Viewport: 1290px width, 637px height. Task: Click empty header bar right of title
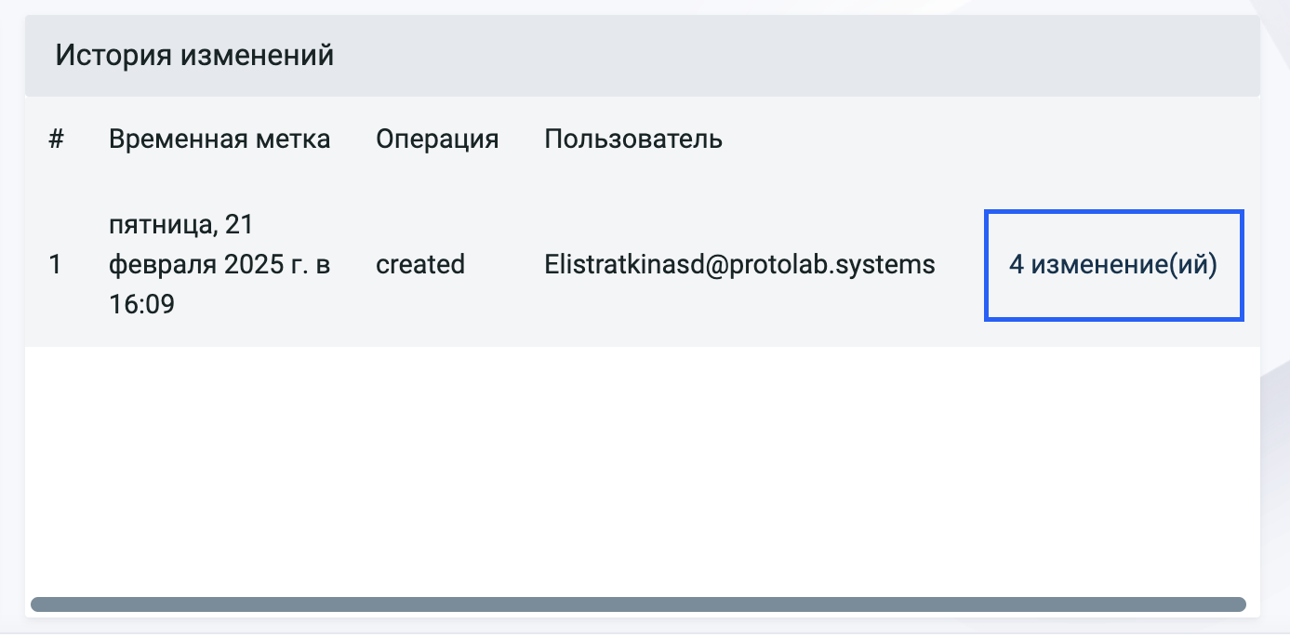(x=791, y=56)
